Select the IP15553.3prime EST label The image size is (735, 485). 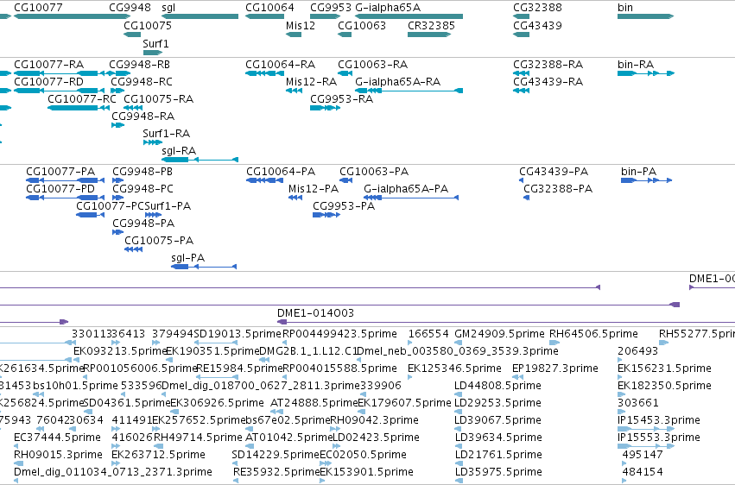click(659, 438)
